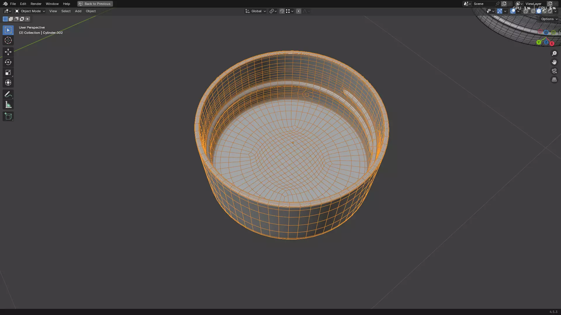Switch to wireframe viewport shading
This screenshot has width=561, height=315.
(533, 11)
